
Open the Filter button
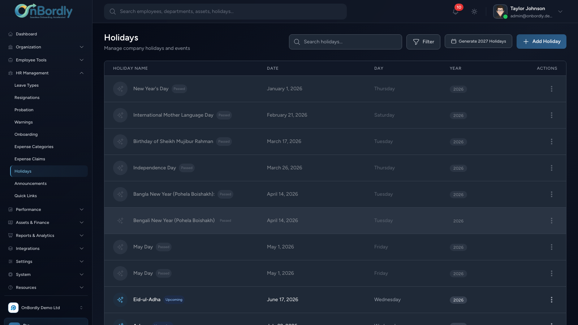tap(423, 42)
